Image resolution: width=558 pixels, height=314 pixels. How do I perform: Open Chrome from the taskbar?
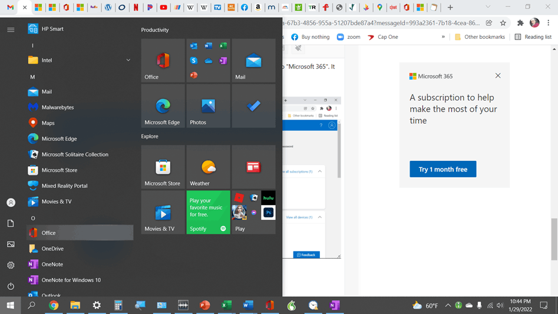tap(54, 305)
